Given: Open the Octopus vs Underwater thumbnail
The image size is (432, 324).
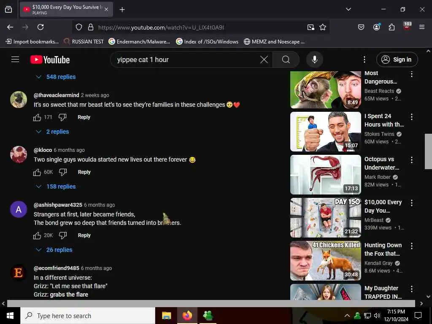Looking at the screenshot, I should pos(325,175).
